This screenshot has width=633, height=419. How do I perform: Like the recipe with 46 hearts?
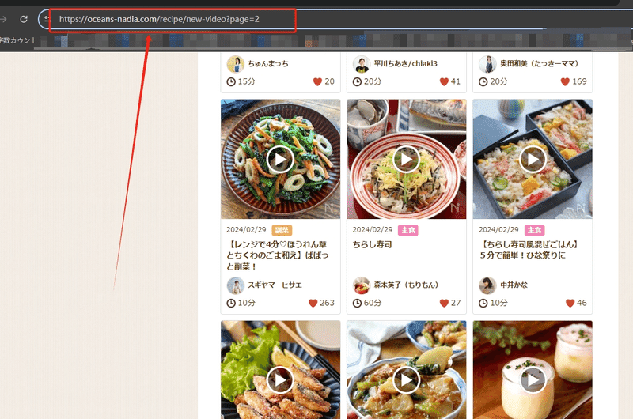[x=570, y=303]
